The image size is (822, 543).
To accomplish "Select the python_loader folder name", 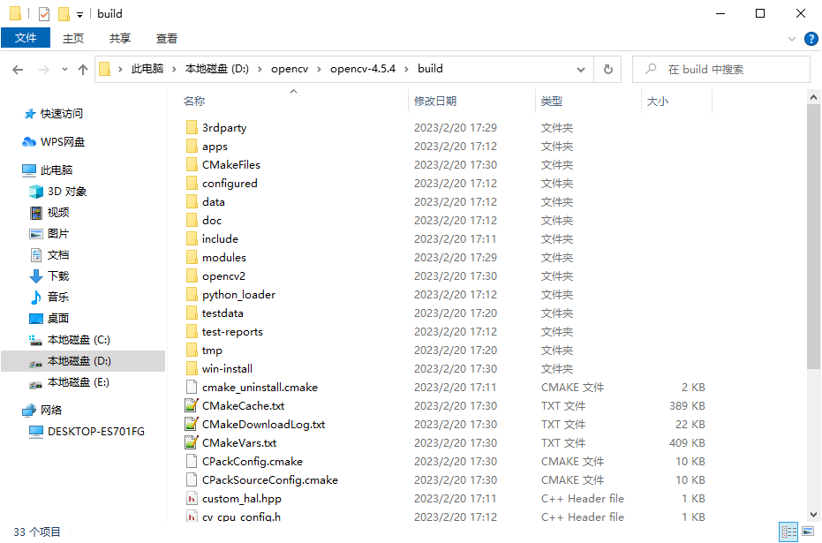I will pos(238,295).
